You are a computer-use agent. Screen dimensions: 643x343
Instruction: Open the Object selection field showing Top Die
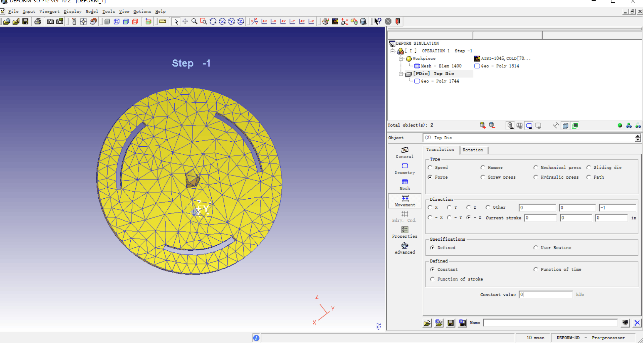pos(528,138)
